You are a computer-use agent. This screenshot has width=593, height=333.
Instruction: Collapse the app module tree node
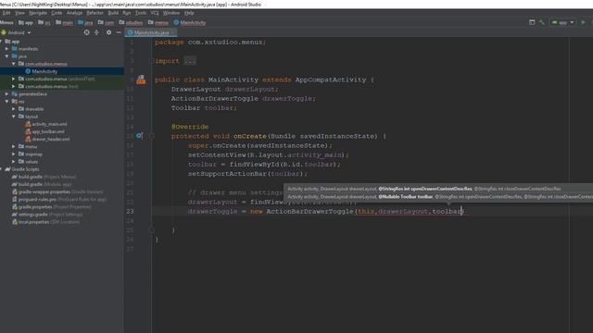point(1,41)
